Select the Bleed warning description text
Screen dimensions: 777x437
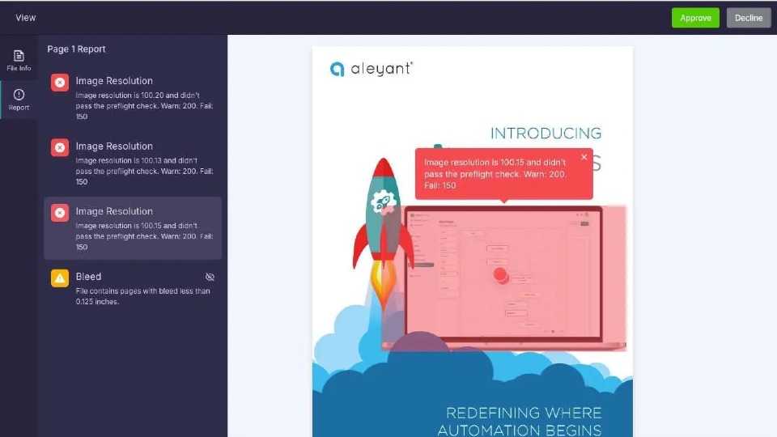pyautogui.click(x=142, y=296)
